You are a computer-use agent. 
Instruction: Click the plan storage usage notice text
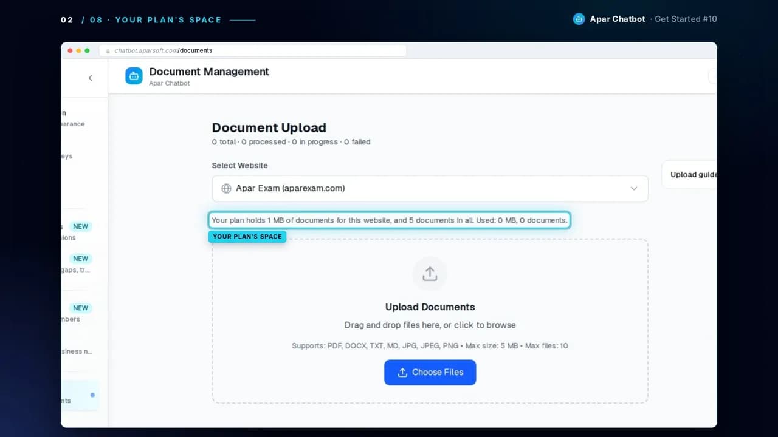[x=390, y=220]
